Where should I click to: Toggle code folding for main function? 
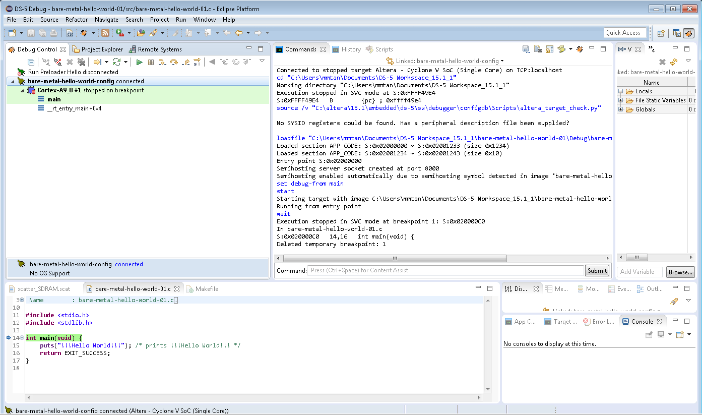tap(22, 337)
